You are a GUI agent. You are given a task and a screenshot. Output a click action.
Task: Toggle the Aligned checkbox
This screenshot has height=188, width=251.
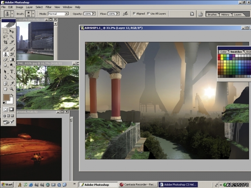[x=134, y=14]
